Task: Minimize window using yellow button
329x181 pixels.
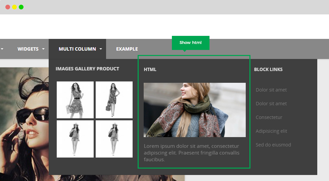Action: tap(14, 7)
